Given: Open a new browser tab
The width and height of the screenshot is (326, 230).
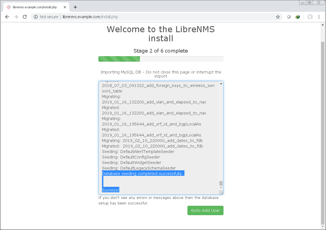Looking at the screenshot, I should pos(75,7).
